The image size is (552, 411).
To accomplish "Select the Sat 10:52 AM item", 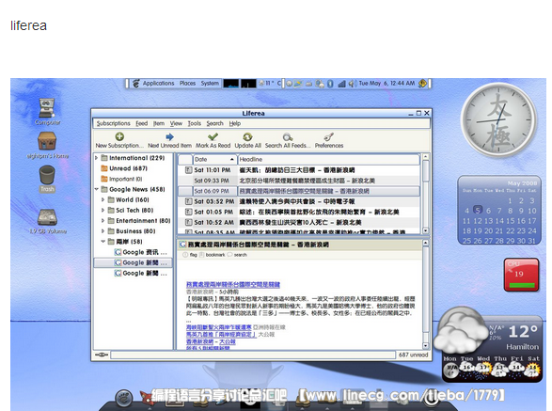I will 299,223.
